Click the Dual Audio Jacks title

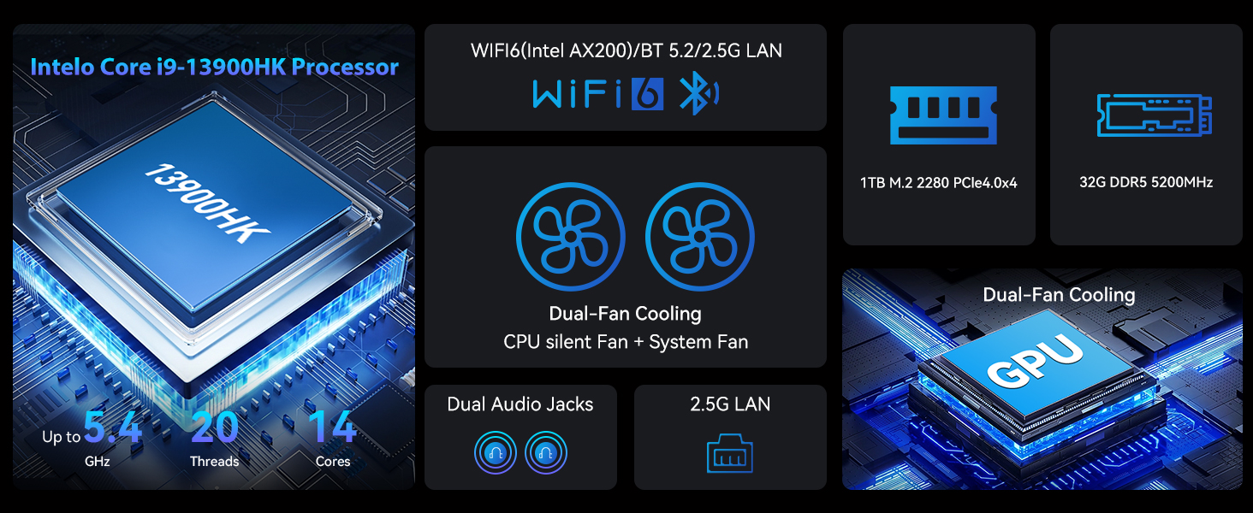pos(520,404)
